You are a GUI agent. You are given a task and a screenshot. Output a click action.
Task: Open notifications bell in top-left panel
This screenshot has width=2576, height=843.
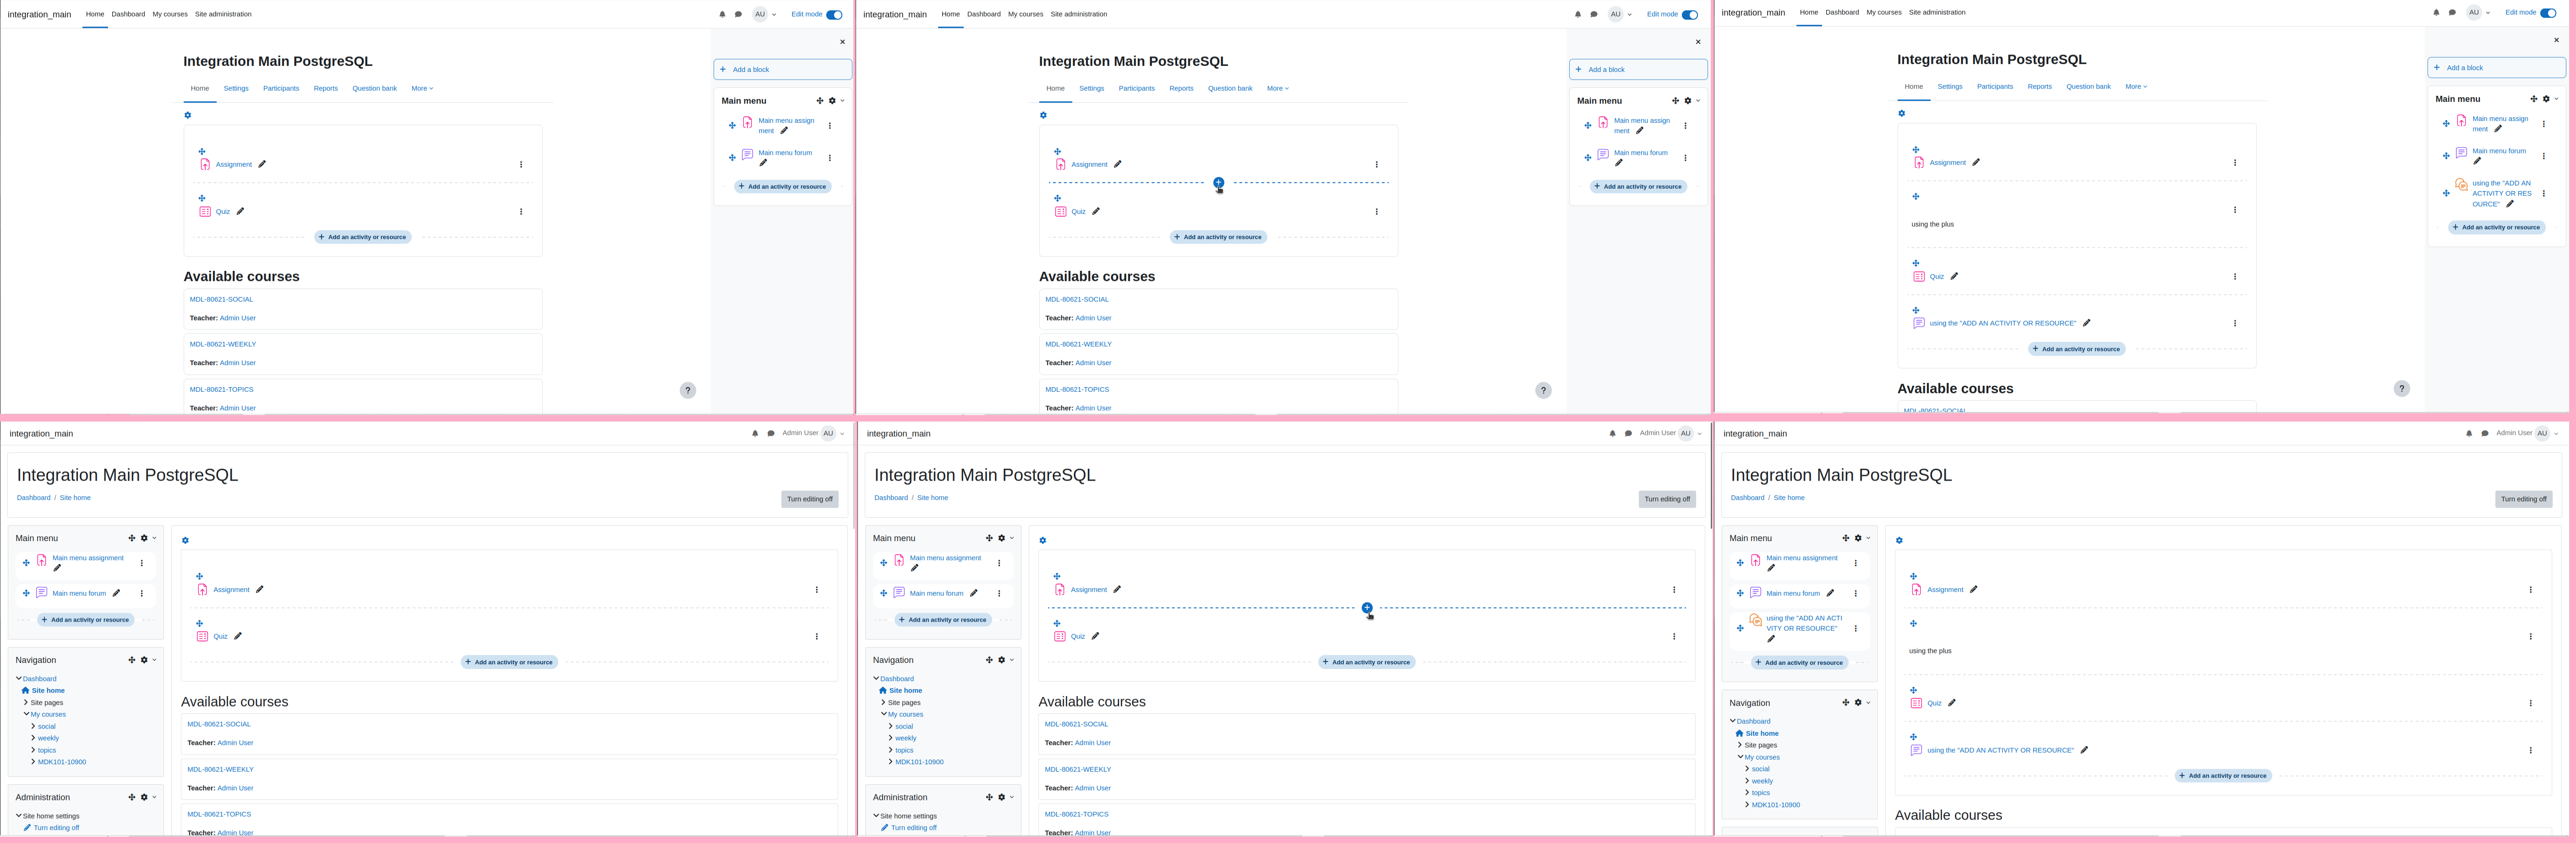tap(722, 15)
